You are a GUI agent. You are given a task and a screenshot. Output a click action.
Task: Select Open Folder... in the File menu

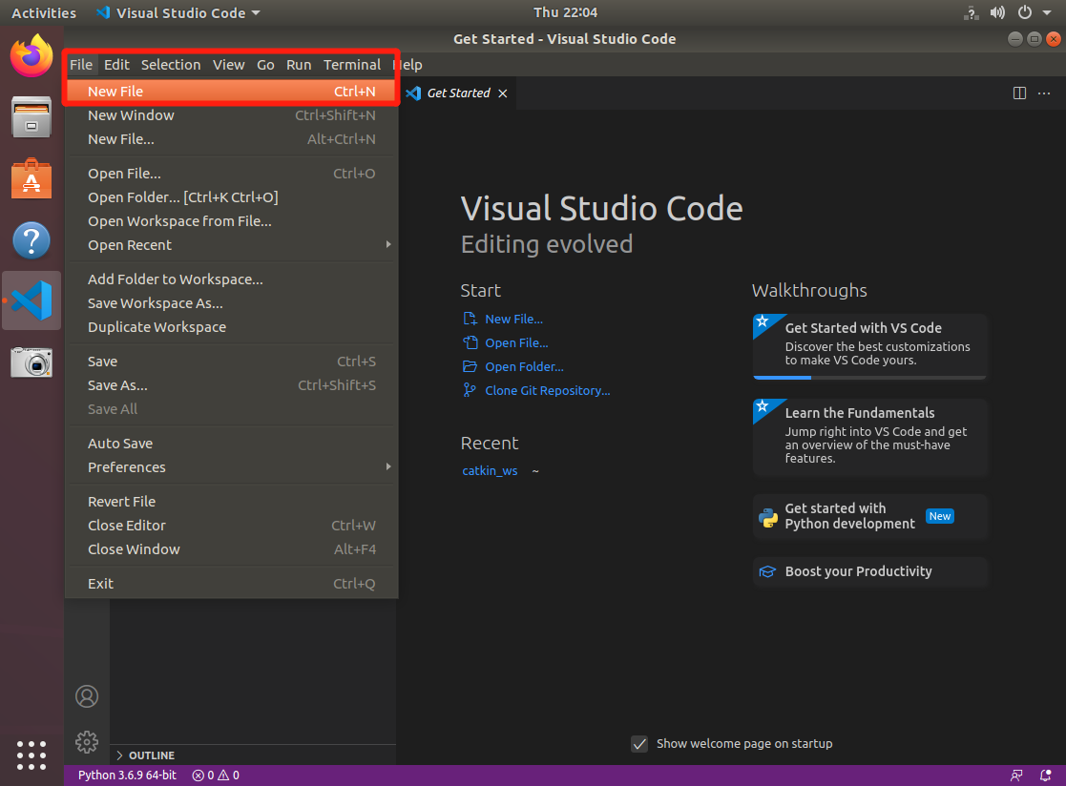pos(231,197)
